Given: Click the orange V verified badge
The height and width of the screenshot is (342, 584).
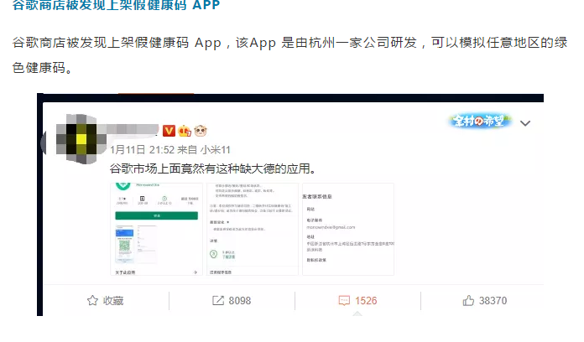Looking at the screenshot, I should click(169, 131).
